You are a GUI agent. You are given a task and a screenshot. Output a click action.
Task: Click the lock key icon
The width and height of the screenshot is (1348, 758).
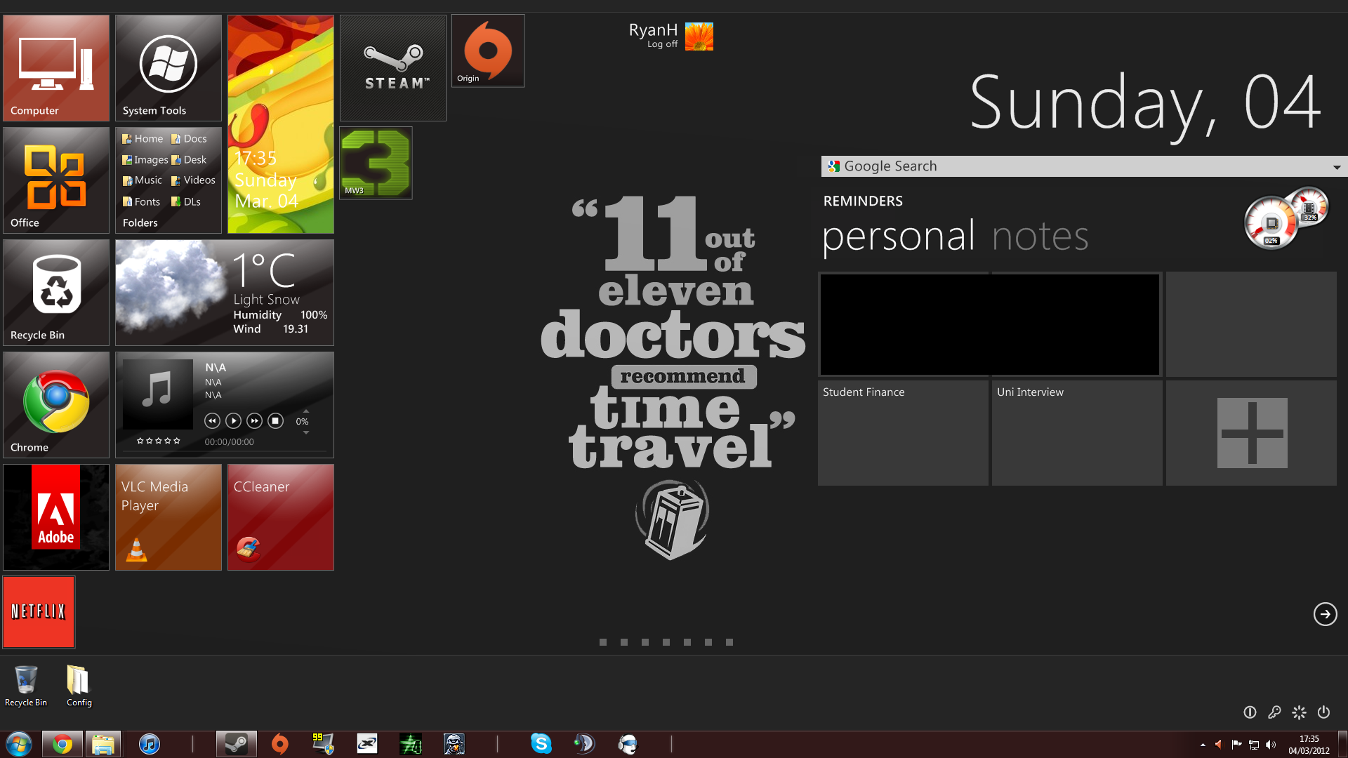[1274, 712]
